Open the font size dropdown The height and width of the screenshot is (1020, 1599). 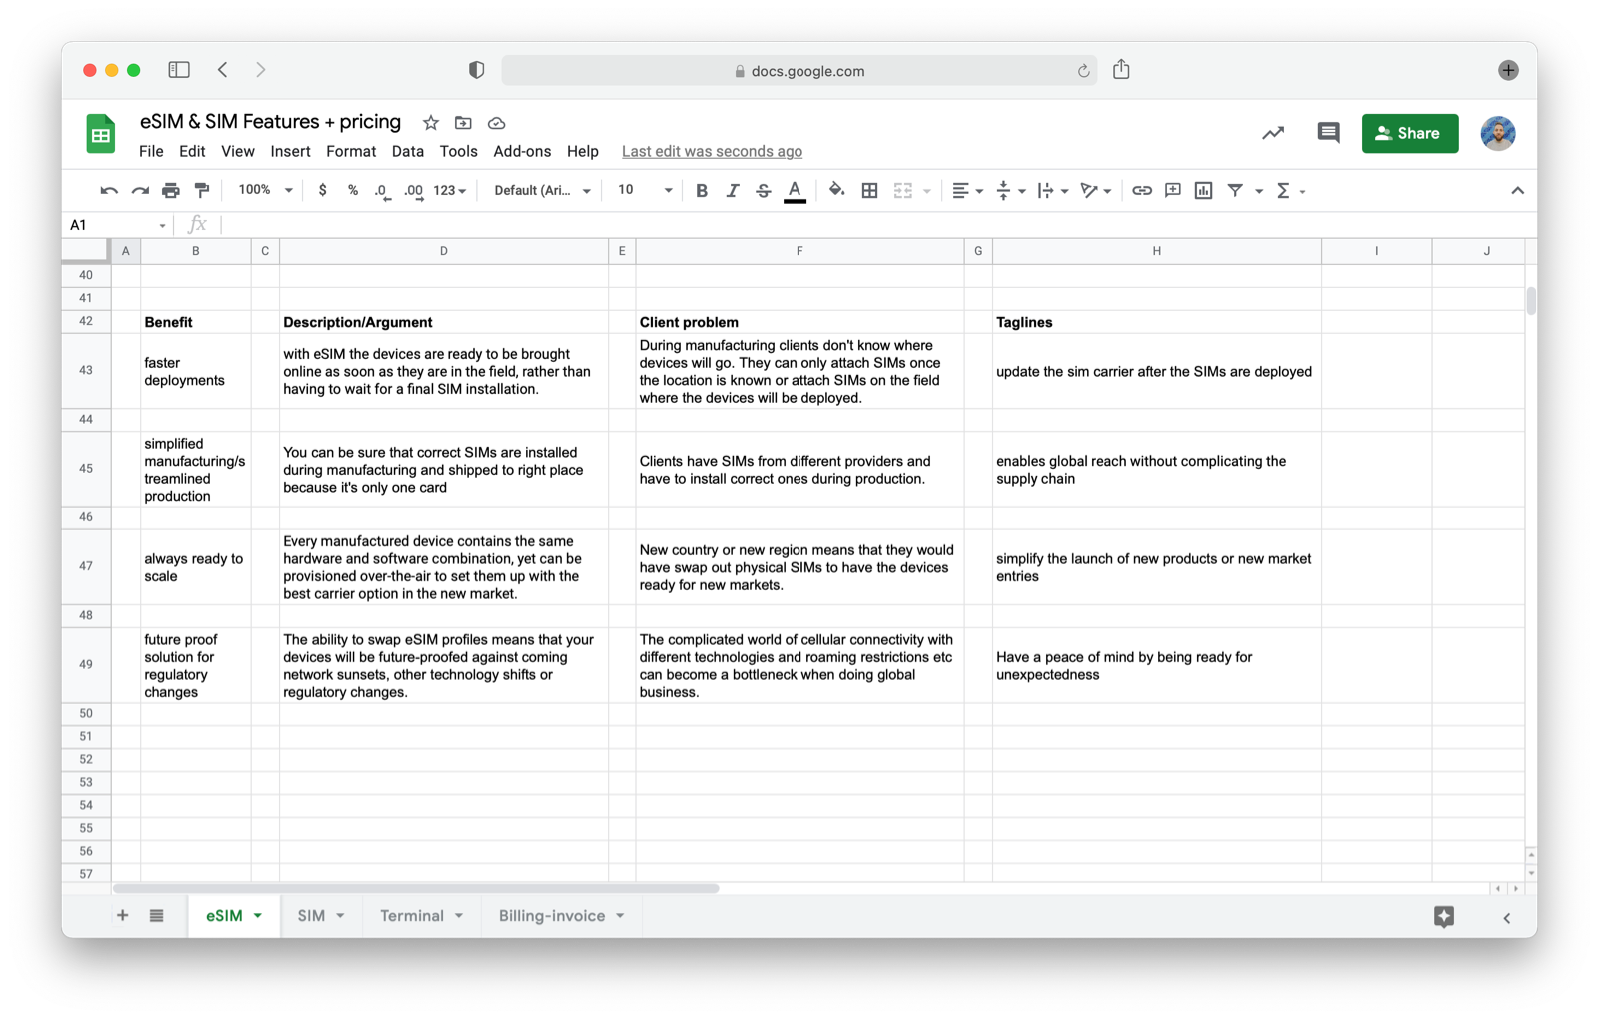point(644,190)
